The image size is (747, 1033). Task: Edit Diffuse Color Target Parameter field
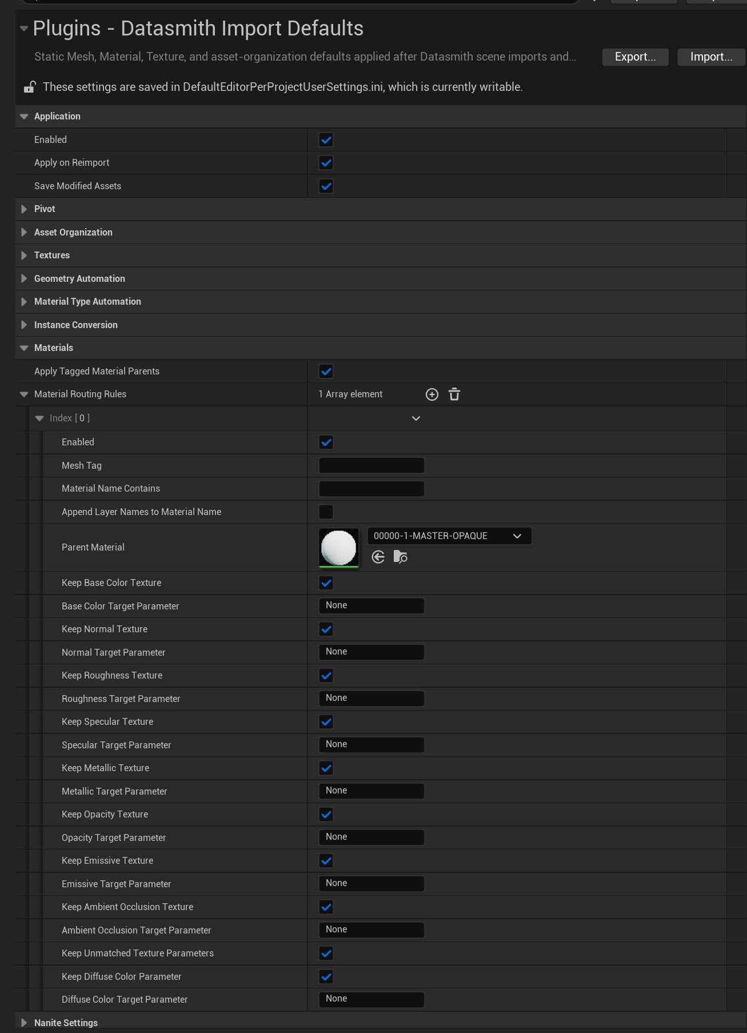(x=371, y=999)
